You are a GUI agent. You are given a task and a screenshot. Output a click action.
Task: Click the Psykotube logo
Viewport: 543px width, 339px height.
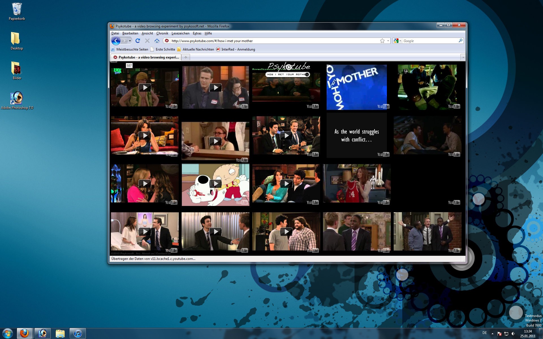coord(289,66)
